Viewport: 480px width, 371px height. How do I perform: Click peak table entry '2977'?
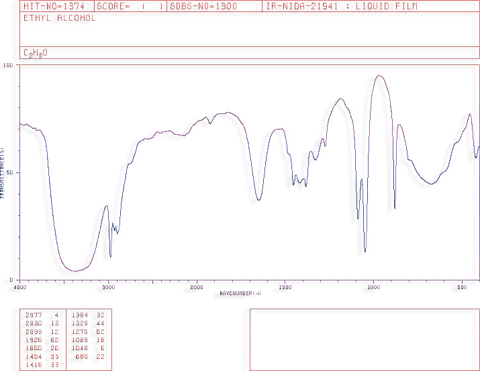tap(34, 315)
